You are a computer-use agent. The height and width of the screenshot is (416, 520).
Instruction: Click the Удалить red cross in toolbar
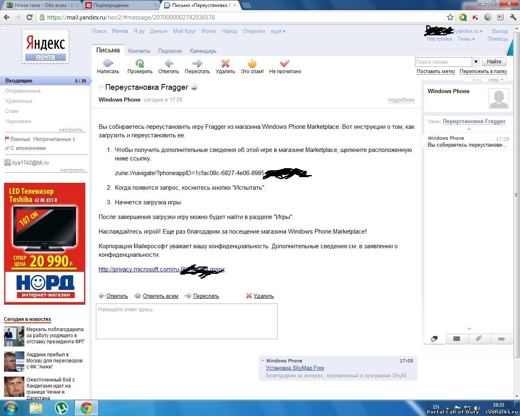click(x=225, y=63)
